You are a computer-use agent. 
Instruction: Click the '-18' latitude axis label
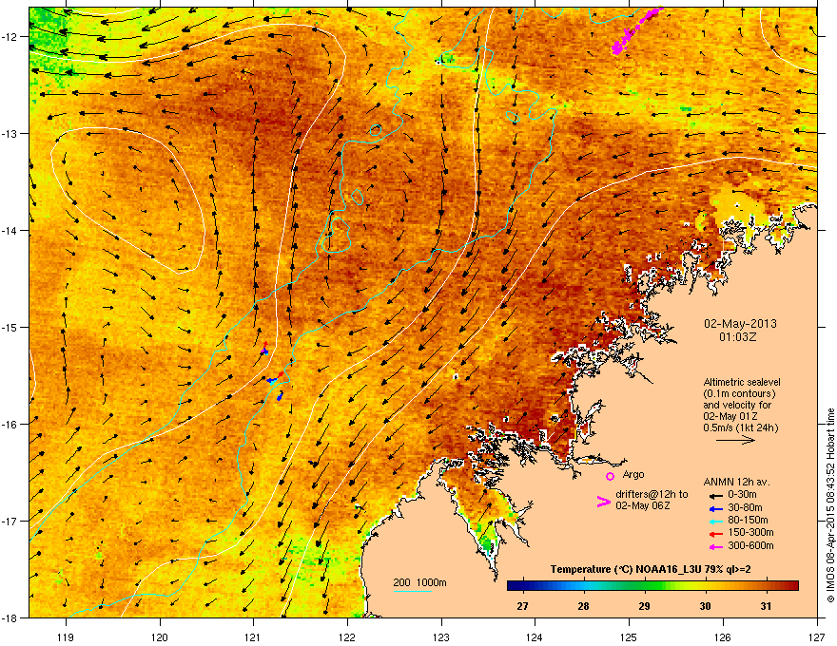click(x=10, y=617)
